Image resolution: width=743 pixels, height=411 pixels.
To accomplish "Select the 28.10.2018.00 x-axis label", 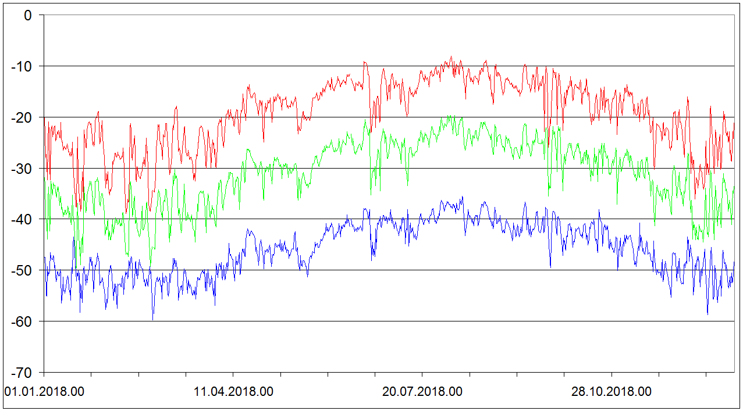I will click(612, 392).
